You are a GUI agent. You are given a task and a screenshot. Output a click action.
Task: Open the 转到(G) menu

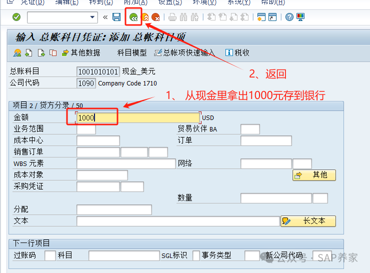point(101,2)
